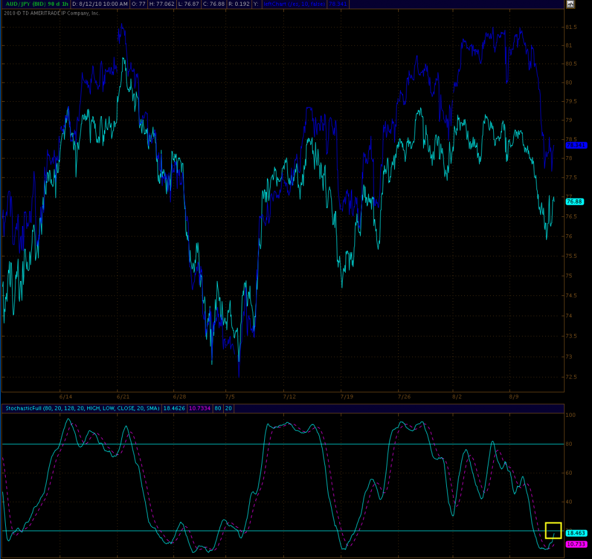The height and width of the screenshot is (559, 592).
Task: Click the 6/14 date on time axis
Action: [x=66, y=397]
